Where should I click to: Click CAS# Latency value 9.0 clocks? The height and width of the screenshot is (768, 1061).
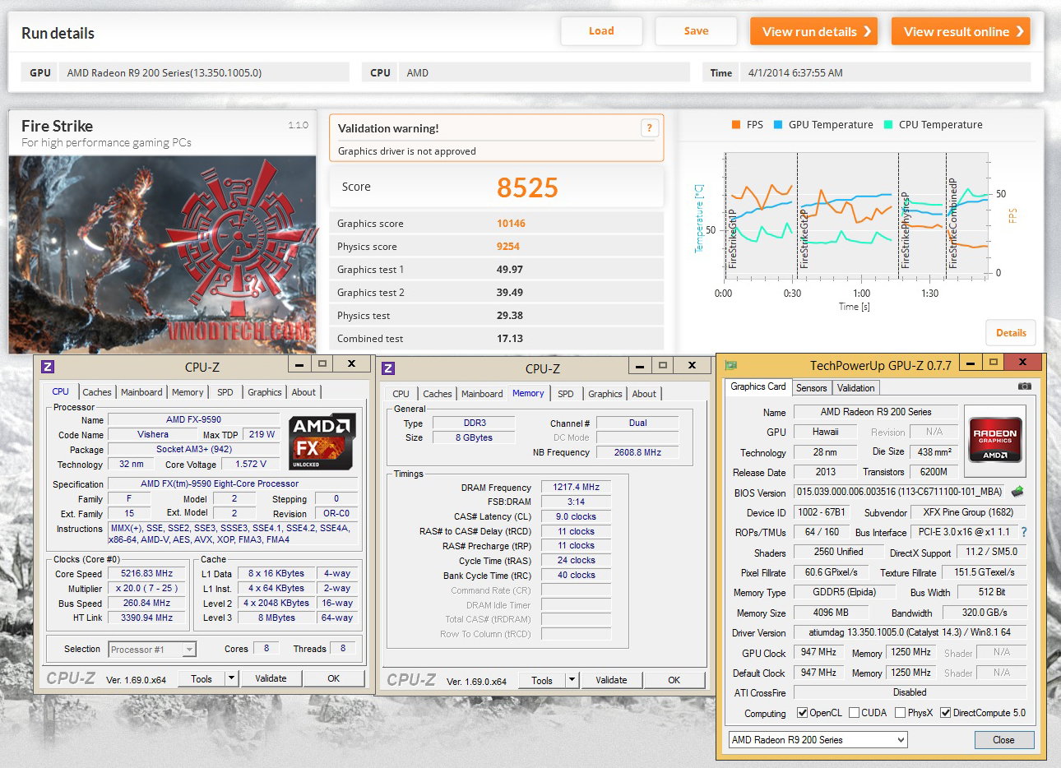point(576,516)
